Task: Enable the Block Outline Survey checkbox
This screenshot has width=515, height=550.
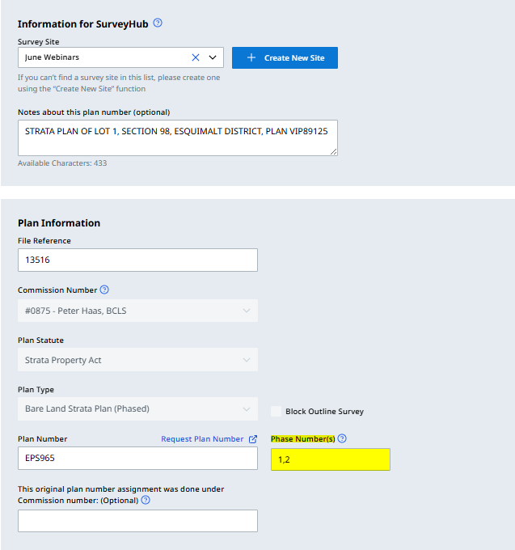Action: 276,411
